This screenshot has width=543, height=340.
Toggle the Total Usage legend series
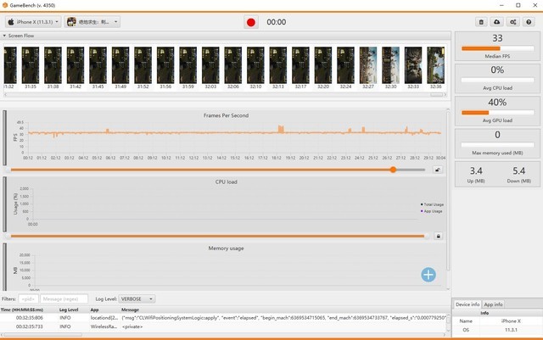point(431,204)
